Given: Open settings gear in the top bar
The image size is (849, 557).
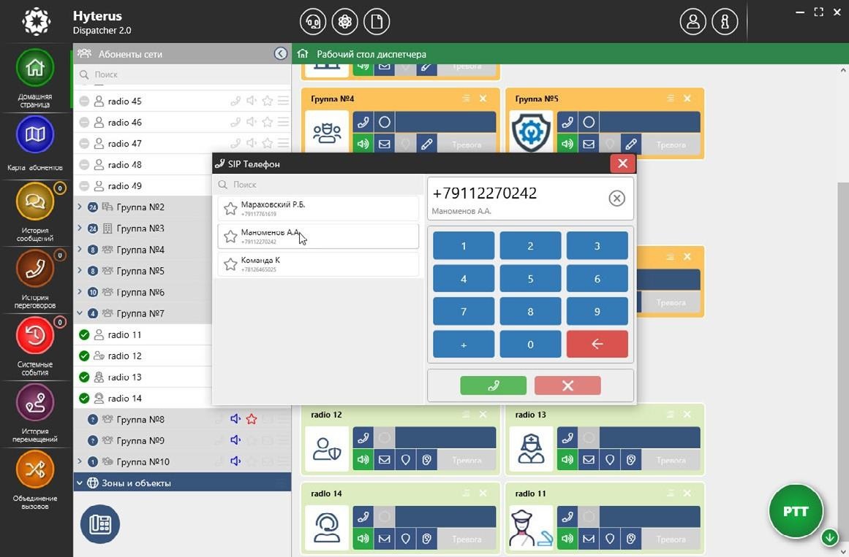Looking at the screenshot, I should point(345,22).
